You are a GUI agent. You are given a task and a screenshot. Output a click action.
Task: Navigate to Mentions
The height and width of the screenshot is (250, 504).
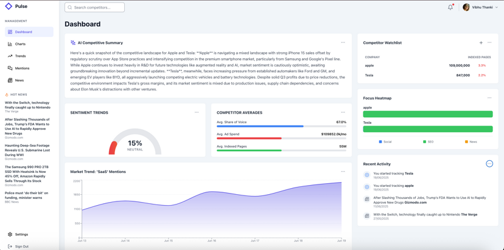click(x=29, y=69)
